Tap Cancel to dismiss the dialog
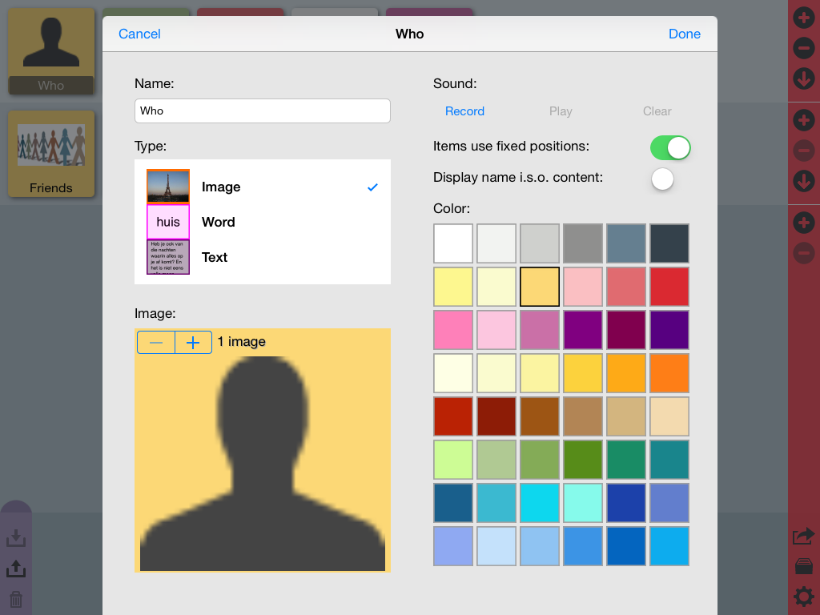Viewport: 820px width, 615px height. (139, 34)
